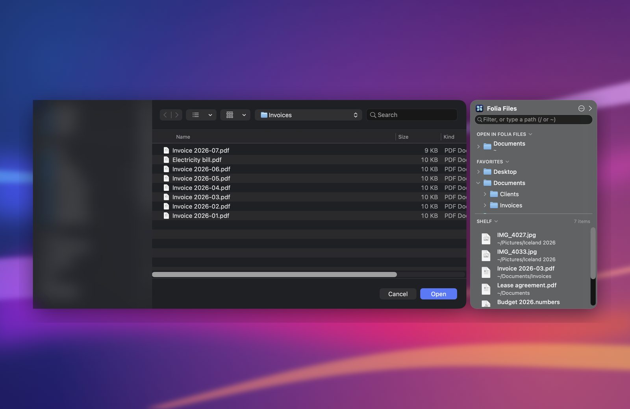Open grouping options dropdown chevron
The width and height of the screenshot is (630, 409).
(x=244, y=115)
